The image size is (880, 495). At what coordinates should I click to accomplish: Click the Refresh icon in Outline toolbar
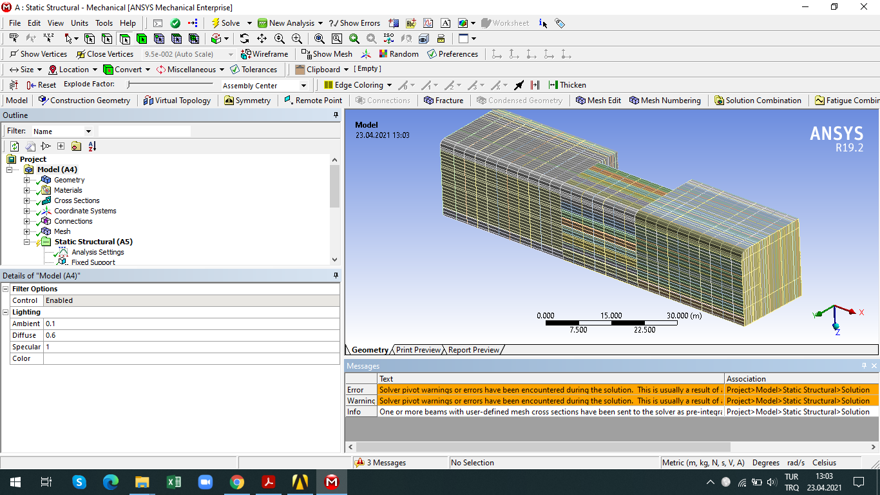[14, 146]
